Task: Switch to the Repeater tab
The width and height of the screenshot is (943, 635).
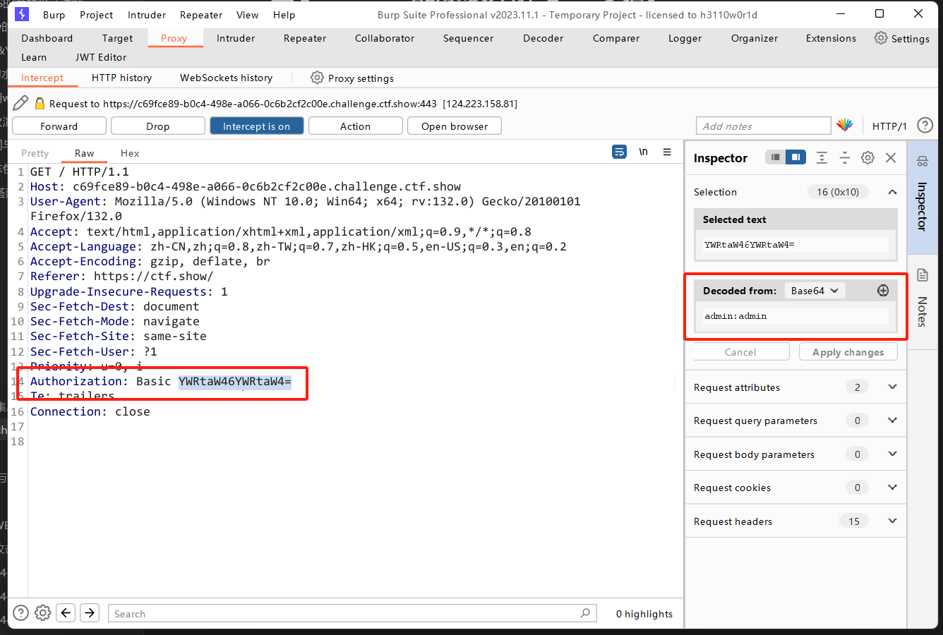Action: click(x=305, y=38)
